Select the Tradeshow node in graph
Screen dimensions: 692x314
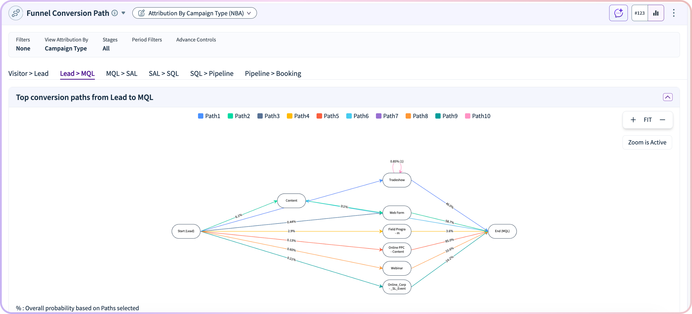[x=397, y=180]
